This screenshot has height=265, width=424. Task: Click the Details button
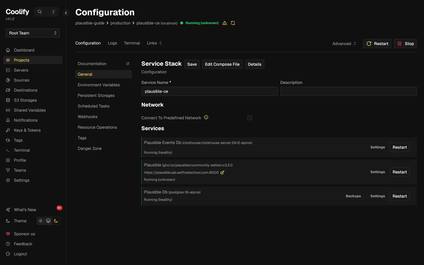[254, 64]
